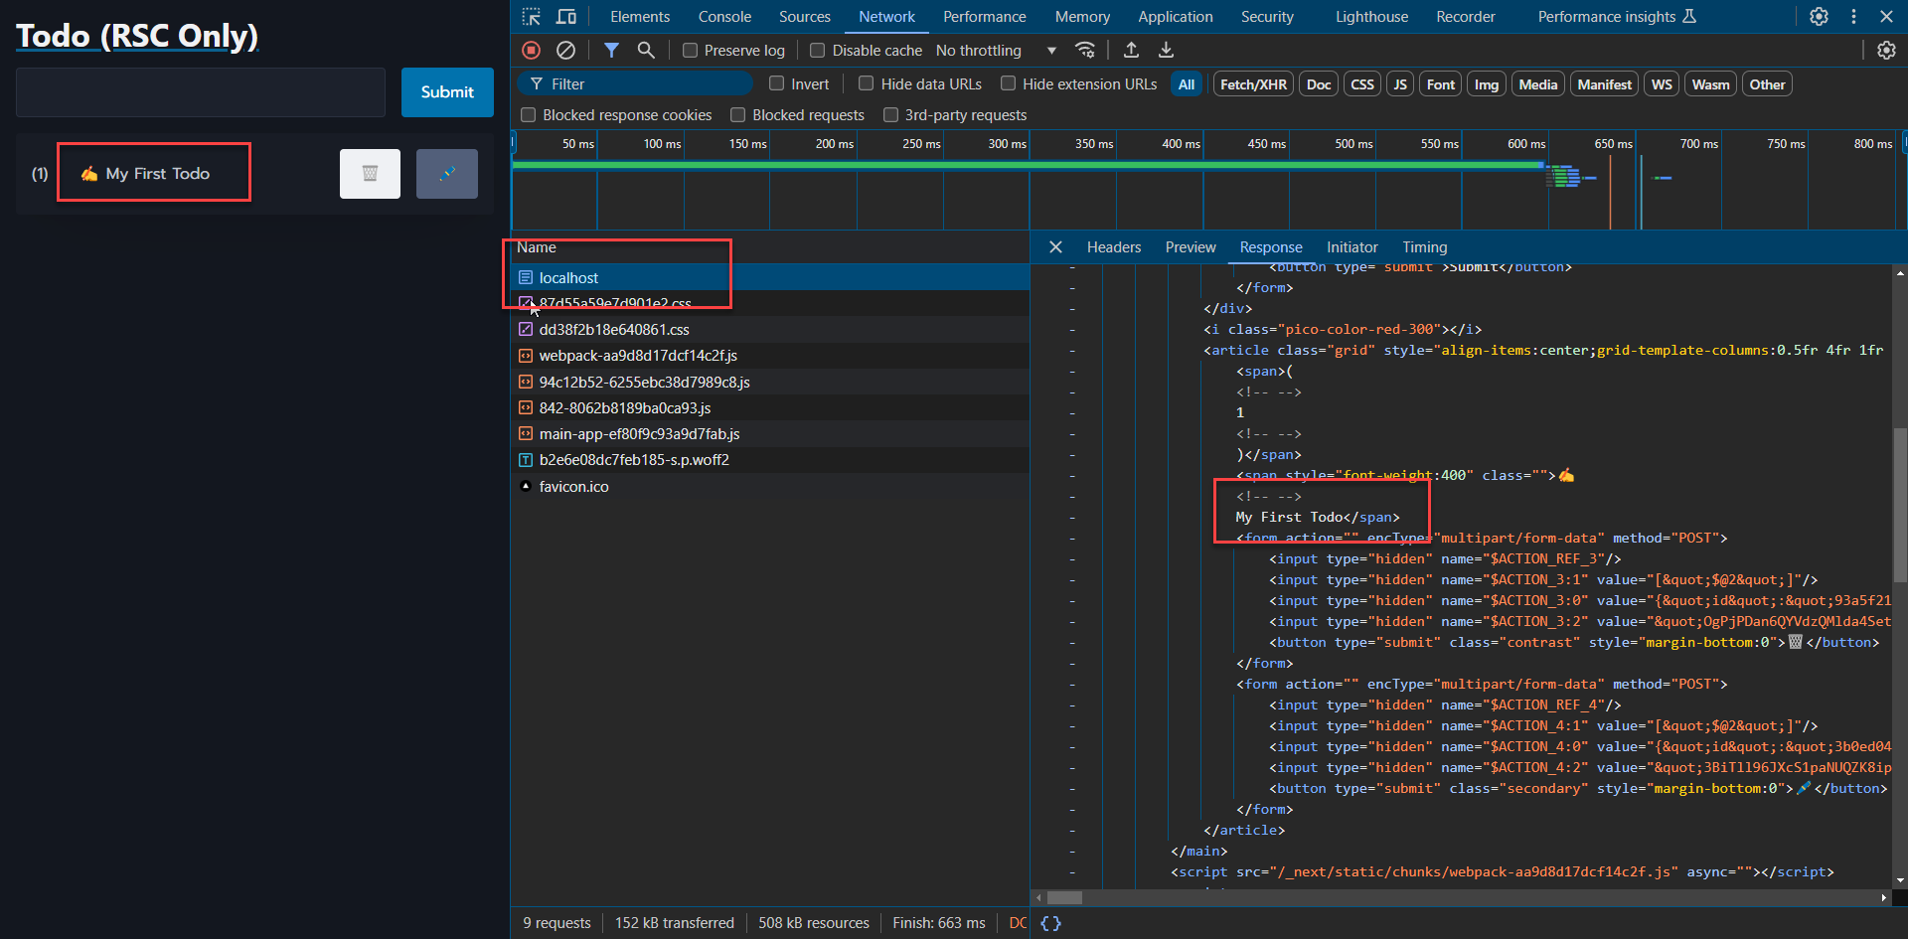Toggle the filter funnel icon

point(612,50)
